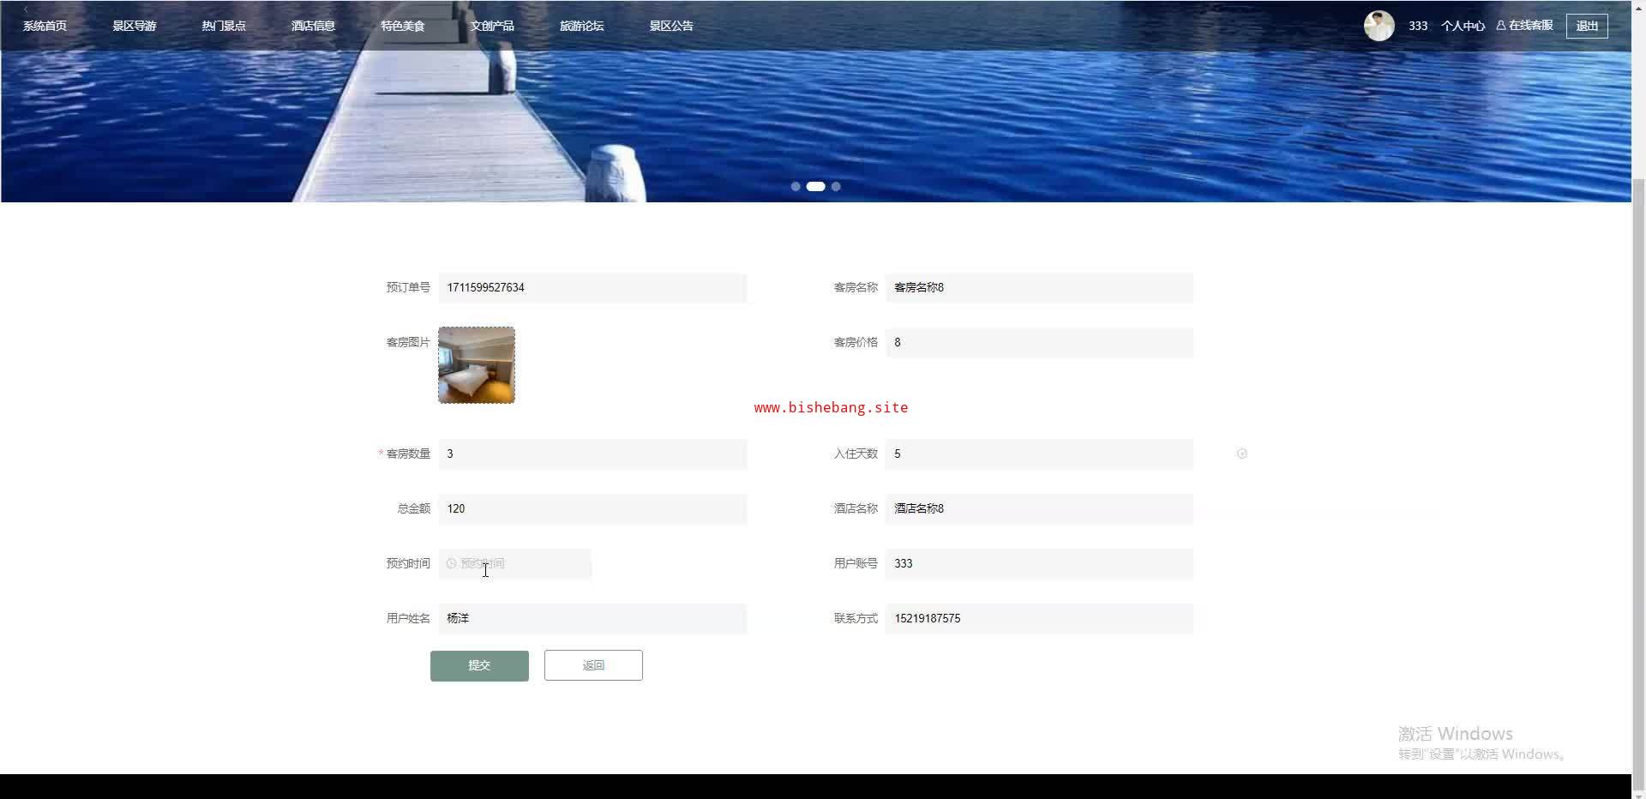
Task: Click the 联系方式 phone number field
Action: point(1039,619)
